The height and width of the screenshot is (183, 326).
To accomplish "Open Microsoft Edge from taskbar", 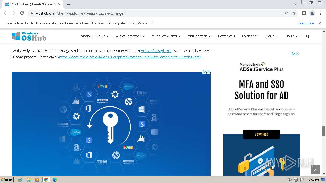I will 55,180.
